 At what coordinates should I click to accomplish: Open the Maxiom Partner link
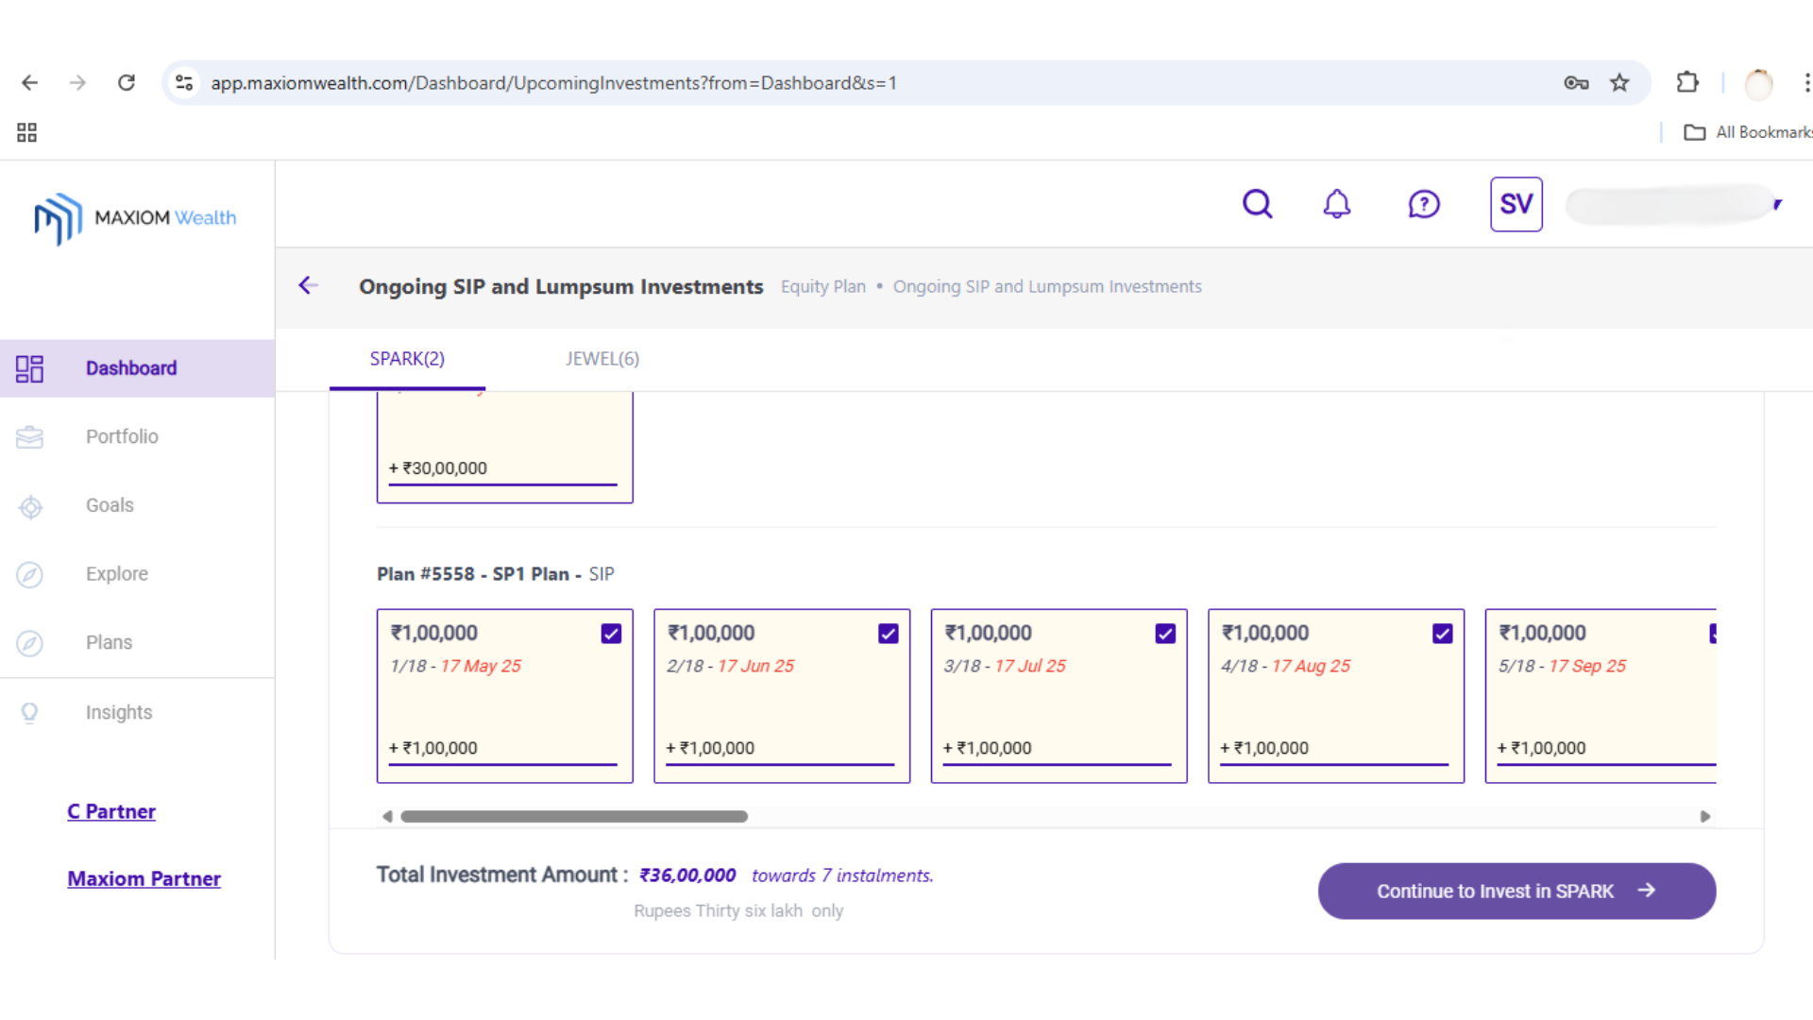[144, 878]
